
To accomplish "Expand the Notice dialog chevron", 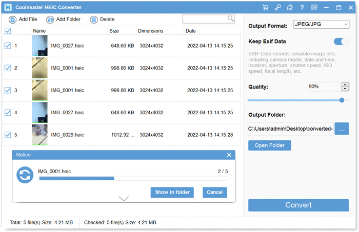I will (123, 198).
